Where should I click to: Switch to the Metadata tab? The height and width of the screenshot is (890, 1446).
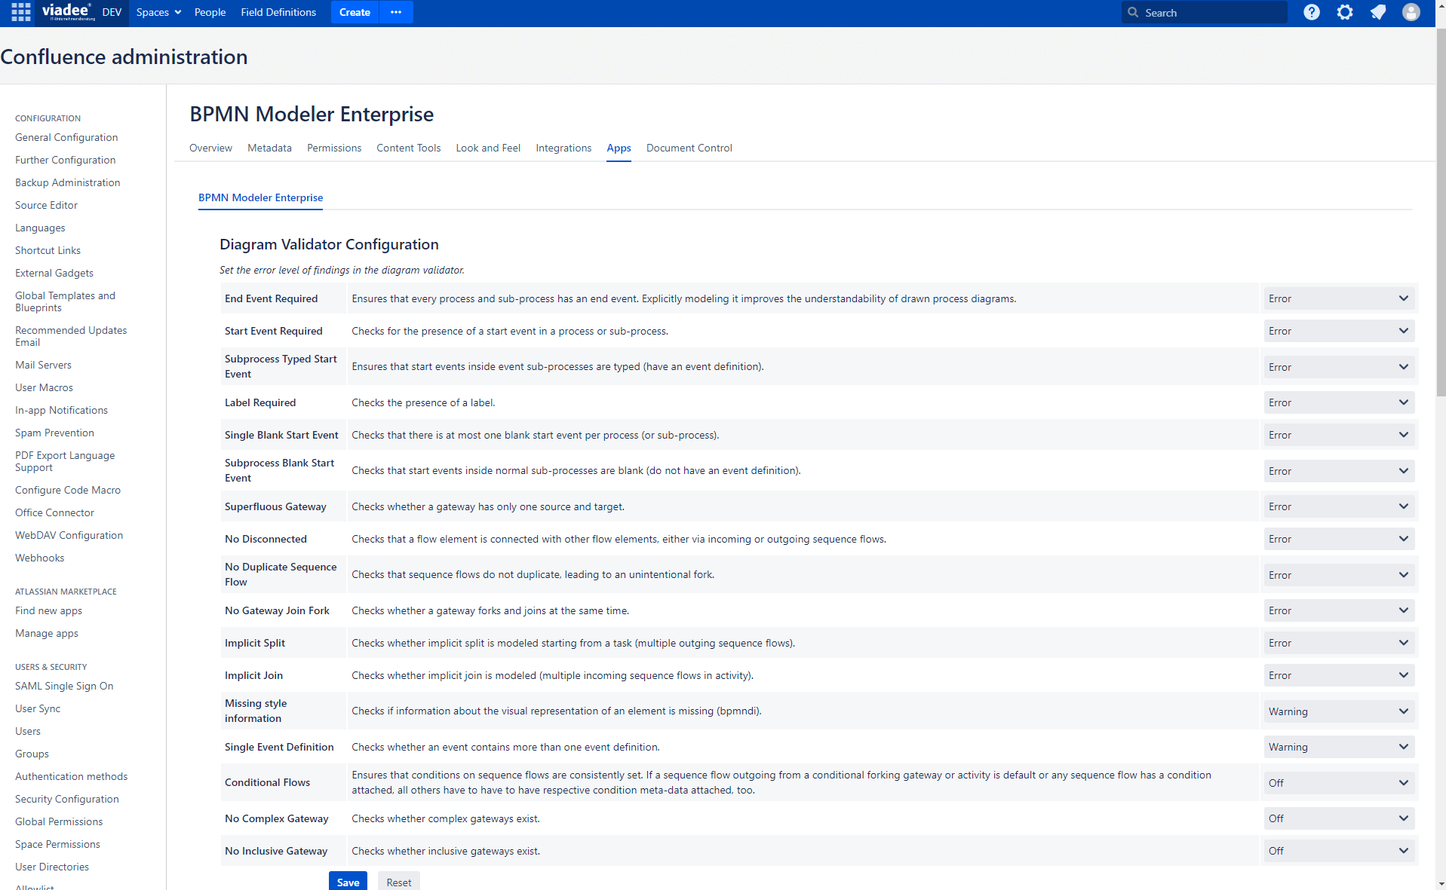(269, 148)
